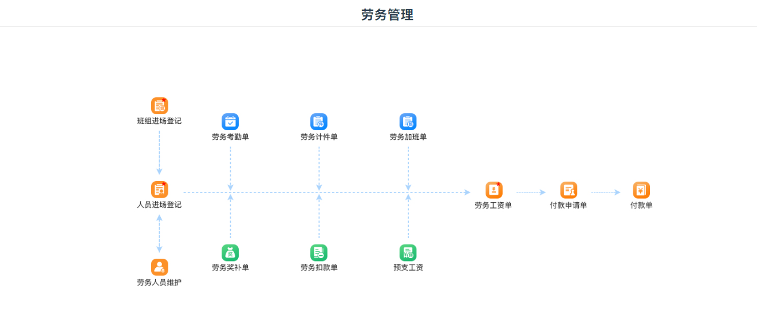Click the 劳务工资单 label text

(x=493, y=206)
